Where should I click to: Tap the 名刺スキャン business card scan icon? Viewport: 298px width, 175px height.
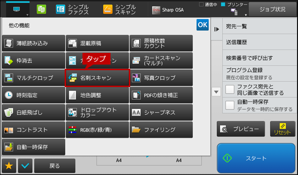coord(73,78)
